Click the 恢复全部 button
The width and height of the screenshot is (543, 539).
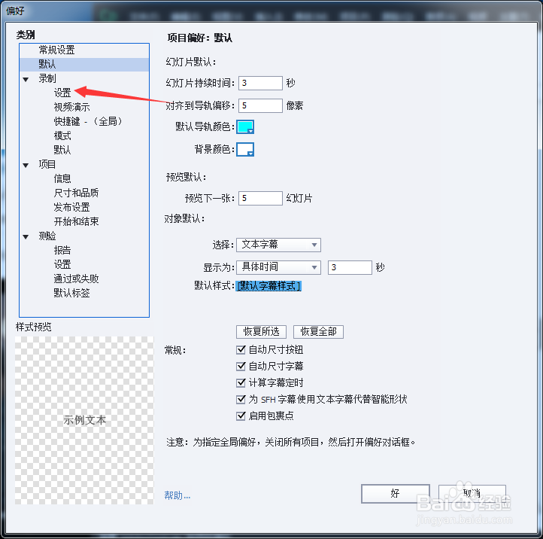tap(319, 332)
